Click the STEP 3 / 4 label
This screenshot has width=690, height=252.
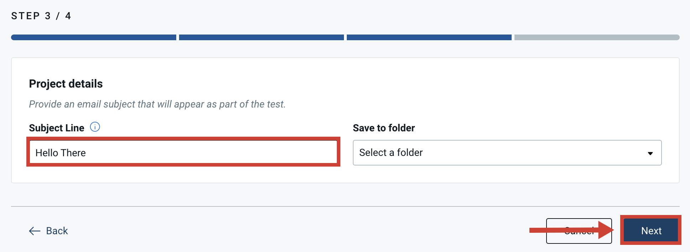point(41,15)
